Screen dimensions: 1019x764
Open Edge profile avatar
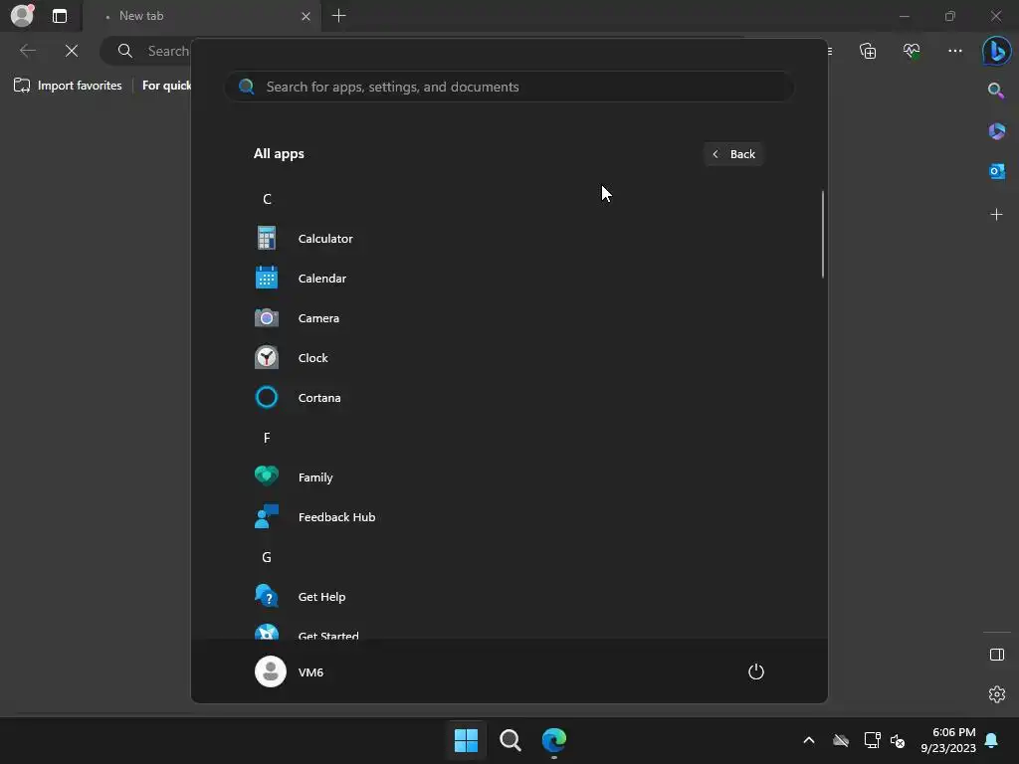coord(22,14)
